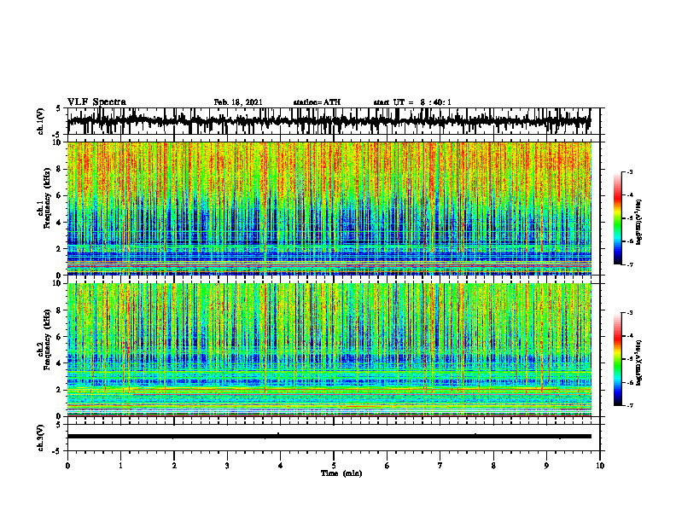Click the "3" minute tick label on Time axis

coord(227,466)
